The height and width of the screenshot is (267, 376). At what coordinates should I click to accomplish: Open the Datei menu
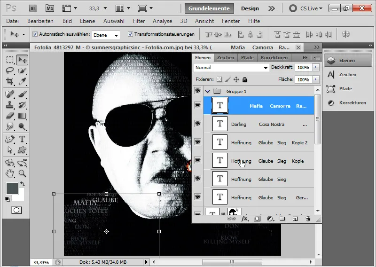[13, 21]
